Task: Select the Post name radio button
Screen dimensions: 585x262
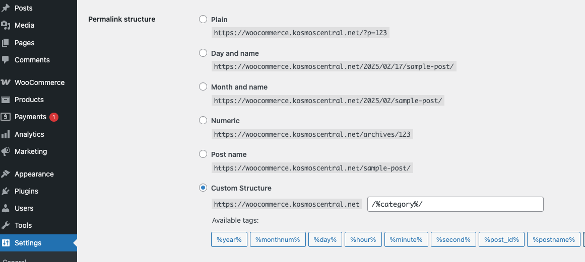Action: point(203,154)
